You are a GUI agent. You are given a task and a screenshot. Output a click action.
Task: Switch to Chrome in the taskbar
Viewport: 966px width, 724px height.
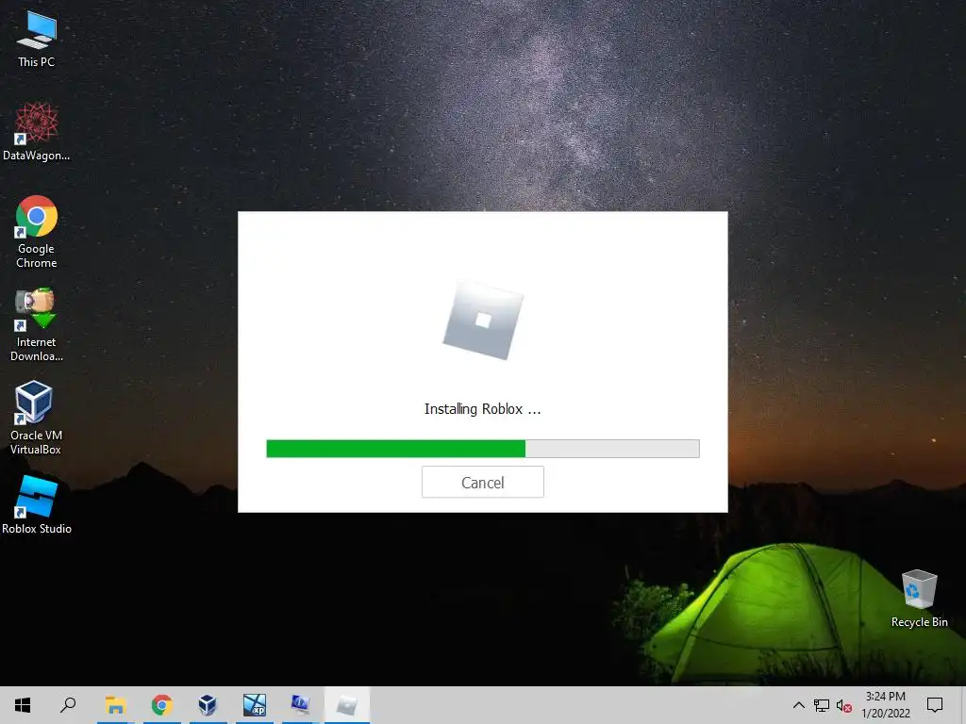(161, 705)
